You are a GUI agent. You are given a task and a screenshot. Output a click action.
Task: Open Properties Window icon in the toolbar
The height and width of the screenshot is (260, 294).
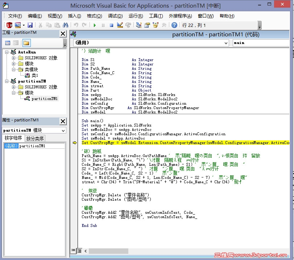pyautogui.click(x=147, y=25)
